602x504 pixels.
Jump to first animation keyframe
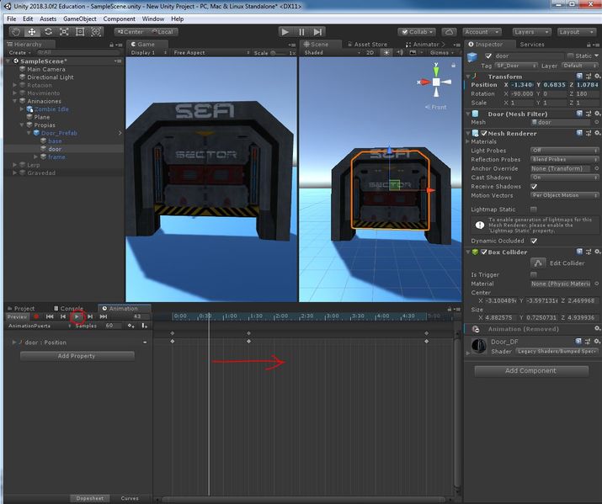pyautogui.click(x=50, y=317)
